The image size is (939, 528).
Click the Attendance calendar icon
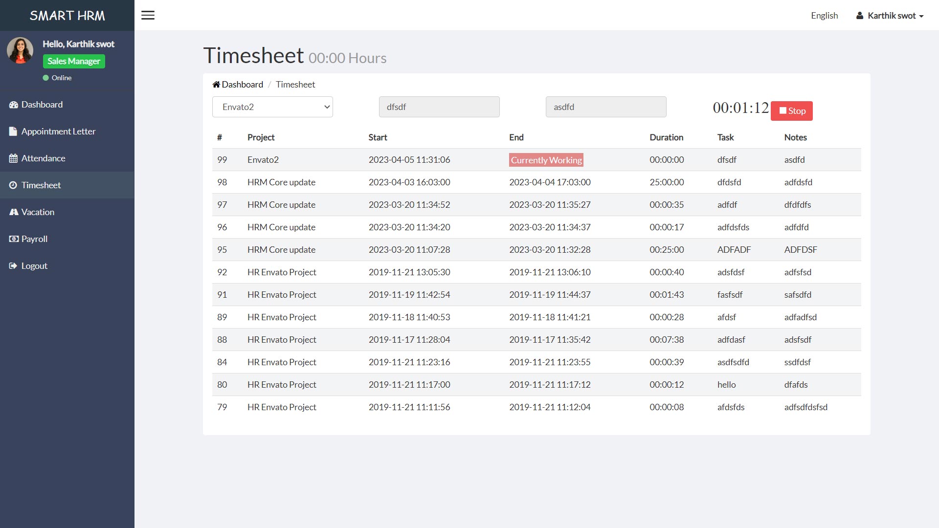13,158
